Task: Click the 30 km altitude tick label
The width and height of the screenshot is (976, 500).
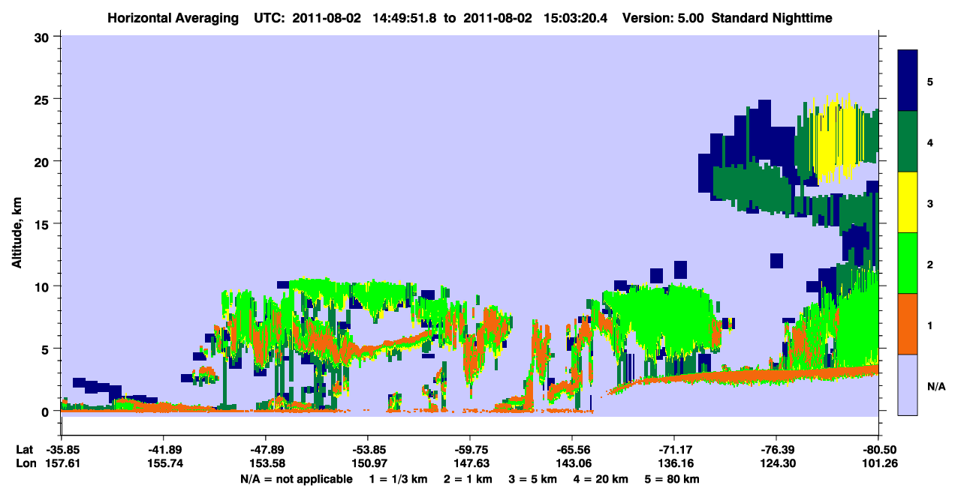Action: [44, 36]
